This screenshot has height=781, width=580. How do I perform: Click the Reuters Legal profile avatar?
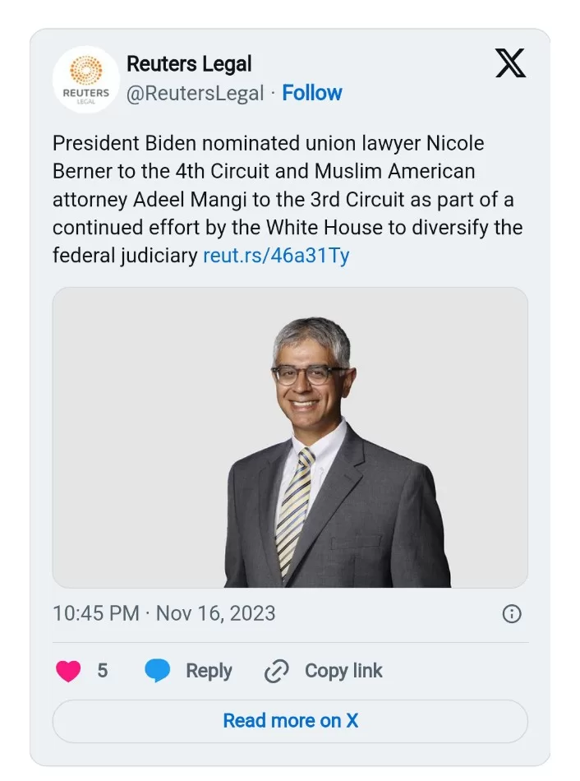coord(86,80)
